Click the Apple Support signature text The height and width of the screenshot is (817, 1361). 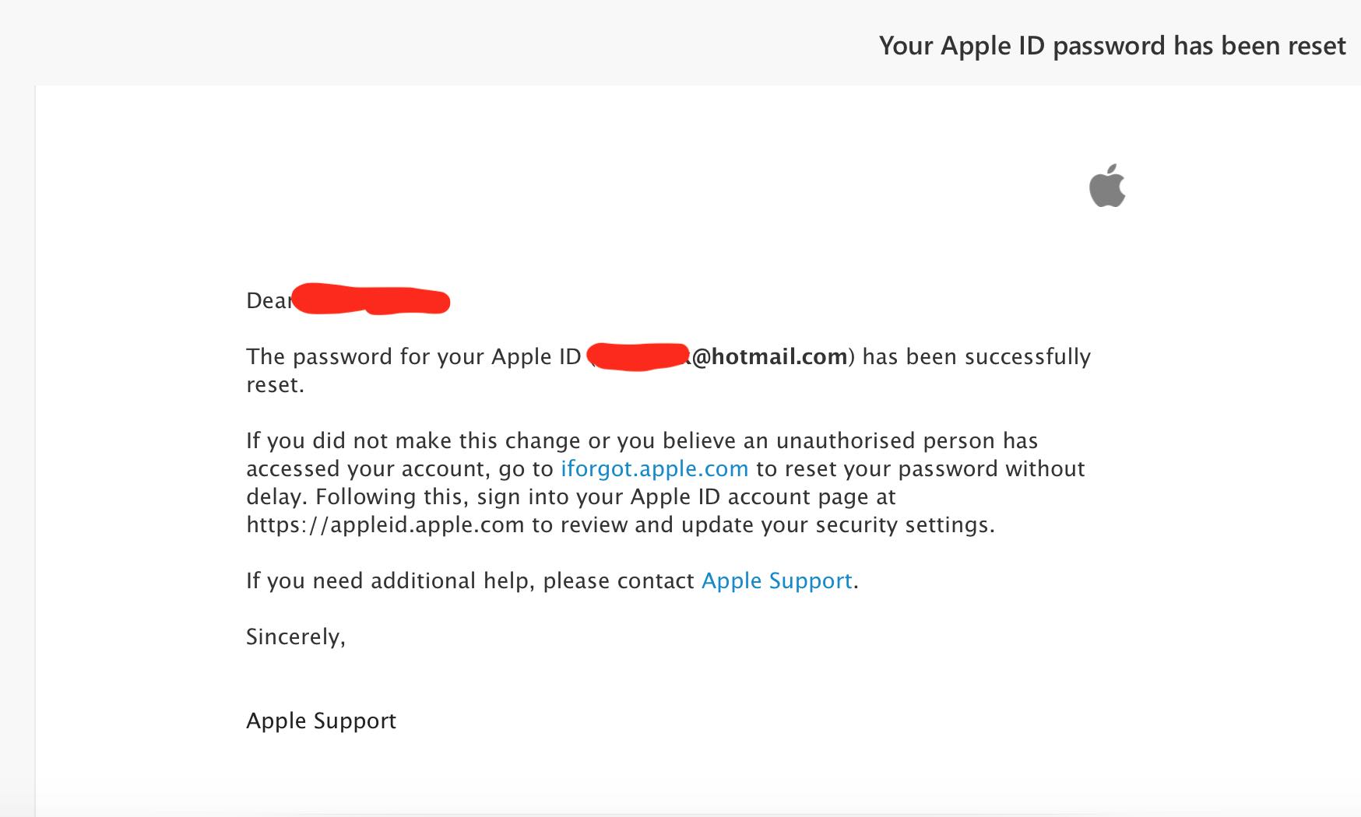(321, 721)
